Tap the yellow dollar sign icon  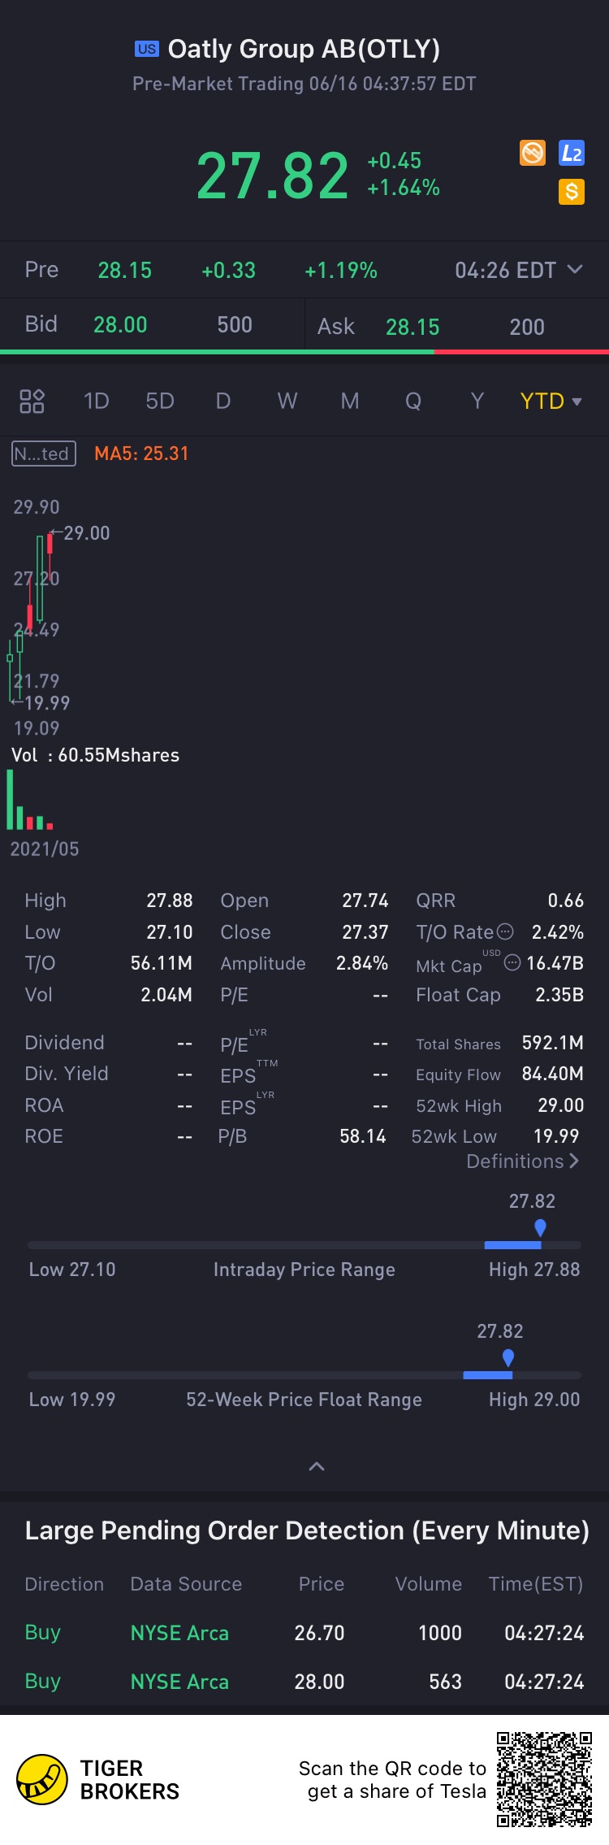click(x=572, y=192)
